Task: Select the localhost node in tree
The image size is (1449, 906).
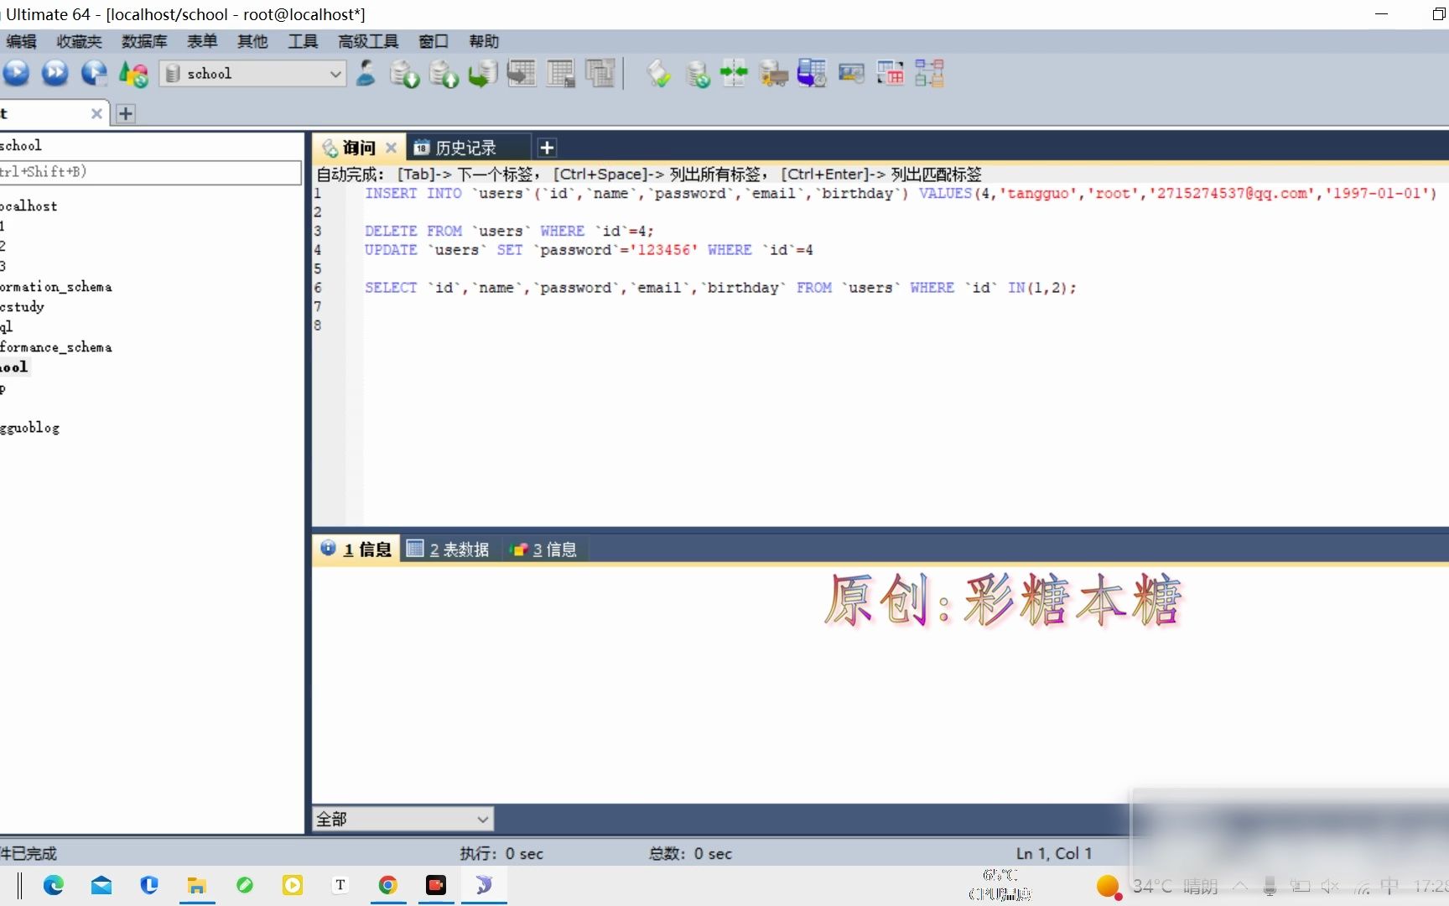Action: 29,206
